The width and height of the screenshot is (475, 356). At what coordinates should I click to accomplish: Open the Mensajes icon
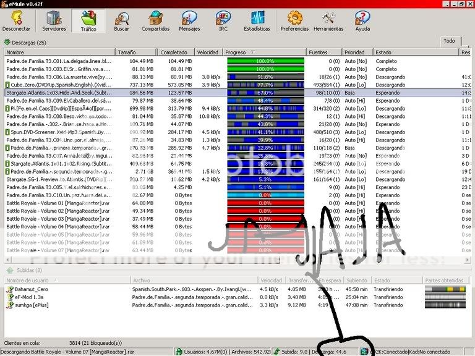(189, 21)
